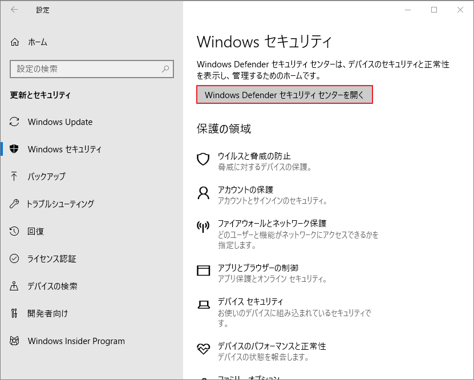Click the 脅威に対するデバイスの保護。 description
The image size is (474, 380).
click(265, 167)
